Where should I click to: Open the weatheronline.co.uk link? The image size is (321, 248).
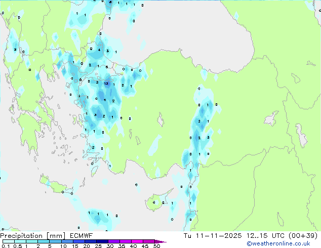coord(278,243)
